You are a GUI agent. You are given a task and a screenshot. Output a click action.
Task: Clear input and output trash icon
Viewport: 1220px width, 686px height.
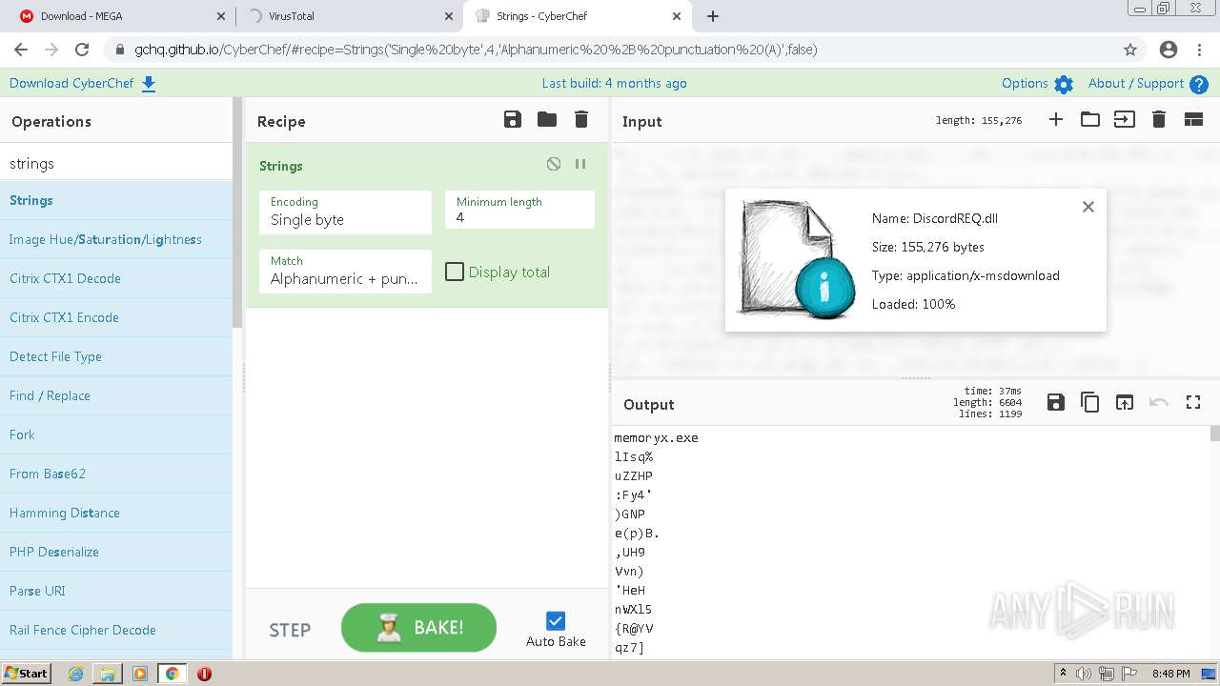(x=1159, y=119)
